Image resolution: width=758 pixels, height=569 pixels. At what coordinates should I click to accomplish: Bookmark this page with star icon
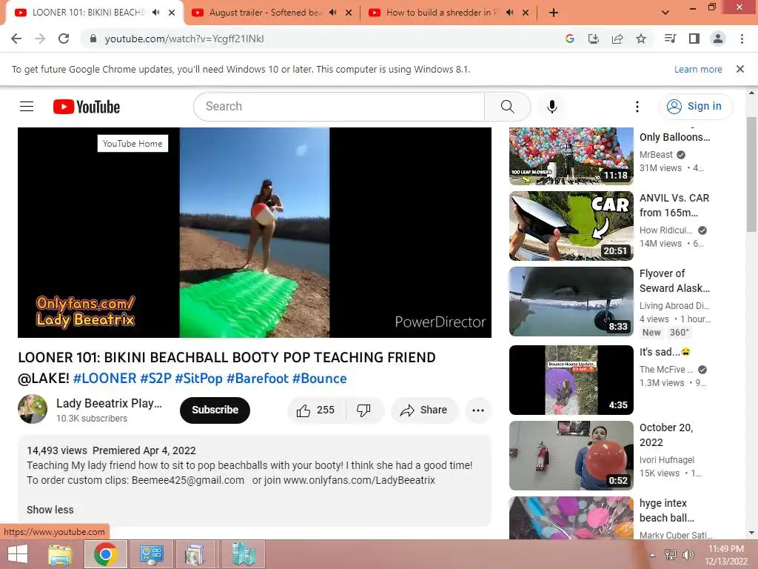641,39
